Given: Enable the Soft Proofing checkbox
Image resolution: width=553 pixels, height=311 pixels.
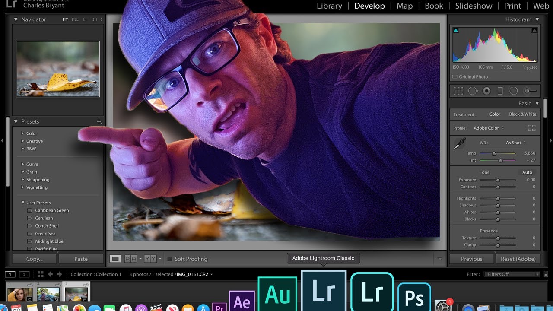Looking at the screenshot, I should click(170, 259).
